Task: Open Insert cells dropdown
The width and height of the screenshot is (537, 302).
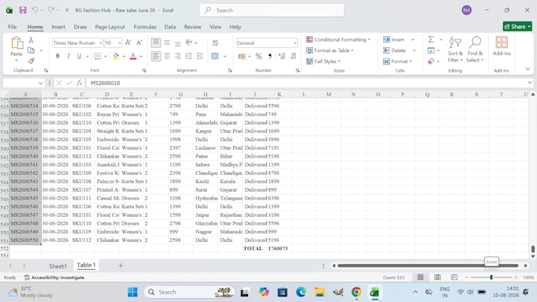Action: pyautogui.click(x=413, y=39)
